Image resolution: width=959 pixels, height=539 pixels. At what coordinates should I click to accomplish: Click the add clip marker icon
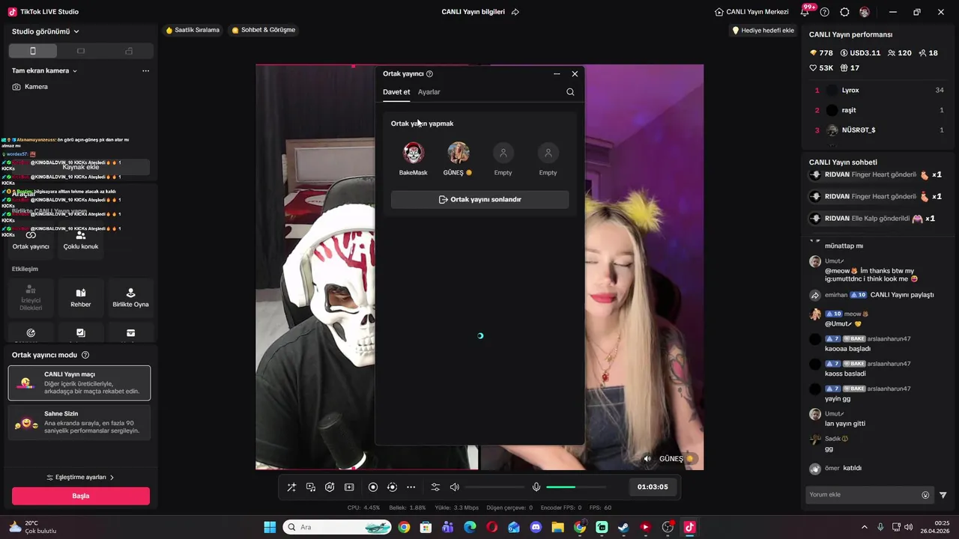point(349,487)
